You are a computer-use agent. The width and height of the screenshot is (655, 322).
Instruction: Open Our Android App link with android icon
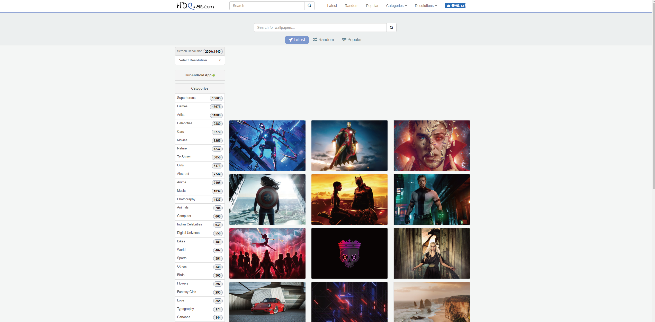pos(200,75)
